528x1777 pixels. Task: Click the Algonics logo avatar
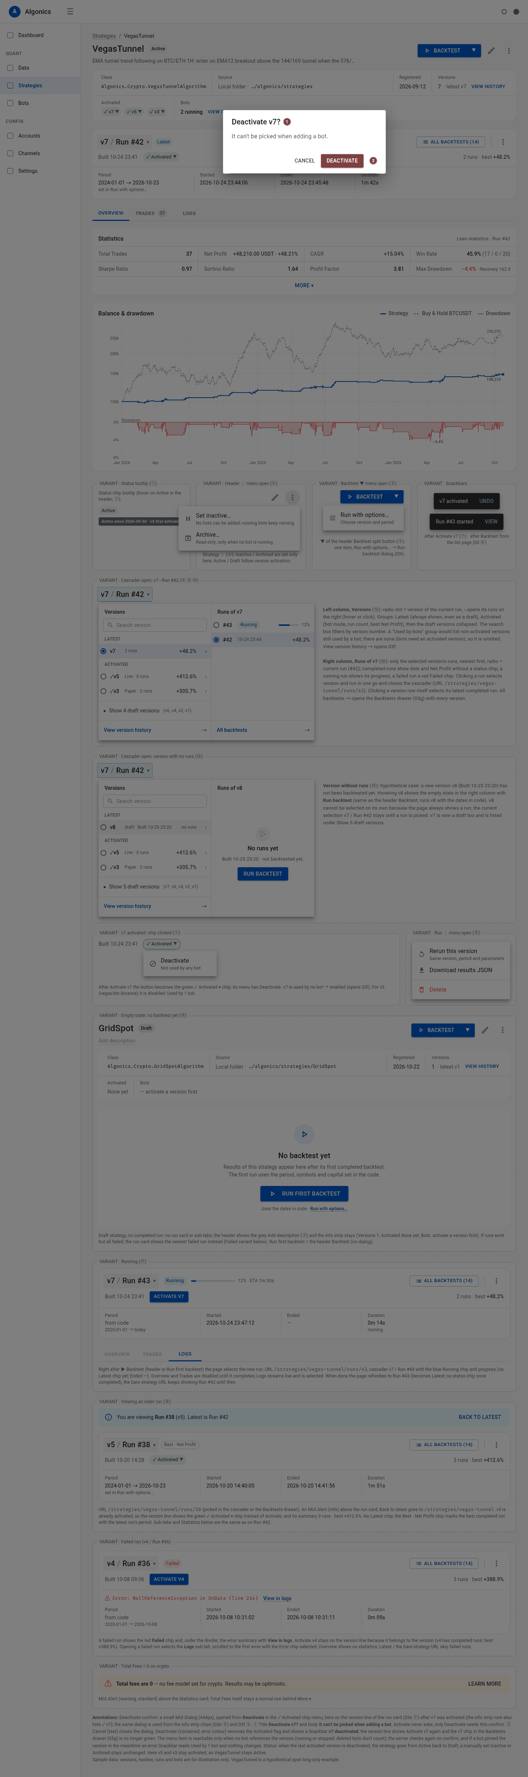(x=14, y=12)
